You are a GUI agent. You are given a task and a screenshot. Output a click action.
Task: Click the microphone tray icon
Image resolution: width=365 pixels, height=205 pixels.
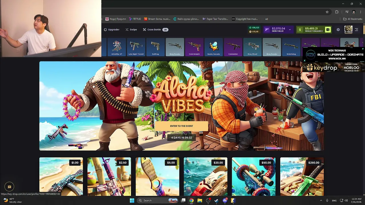click(x=327, y=200)
